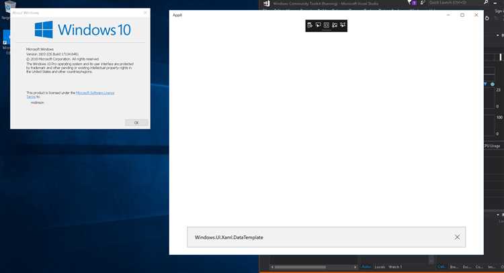Open the Exception Settings tab in Visual Studio
504x273 pixels.
pyautogui.click(x=467, y=267)
